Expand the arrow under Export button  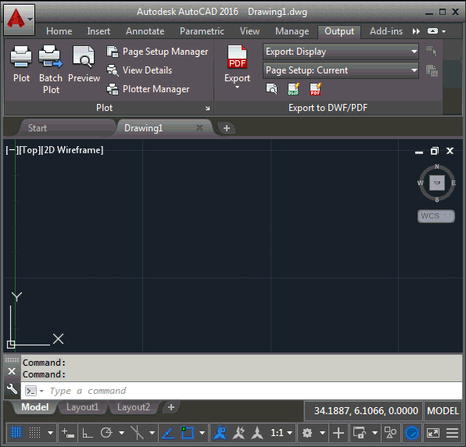[237, 88]
